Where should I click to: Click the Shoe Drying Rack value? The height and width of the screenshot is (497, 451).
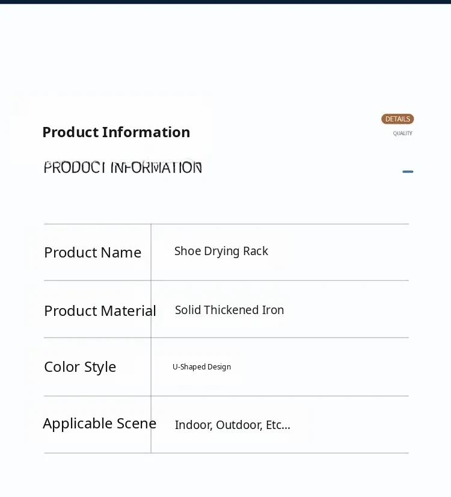click(x=221, y=252)
